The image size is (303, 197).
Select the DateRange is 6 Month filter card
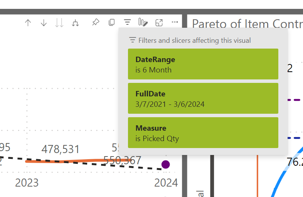pyautogui.click(x=203, y=64)
